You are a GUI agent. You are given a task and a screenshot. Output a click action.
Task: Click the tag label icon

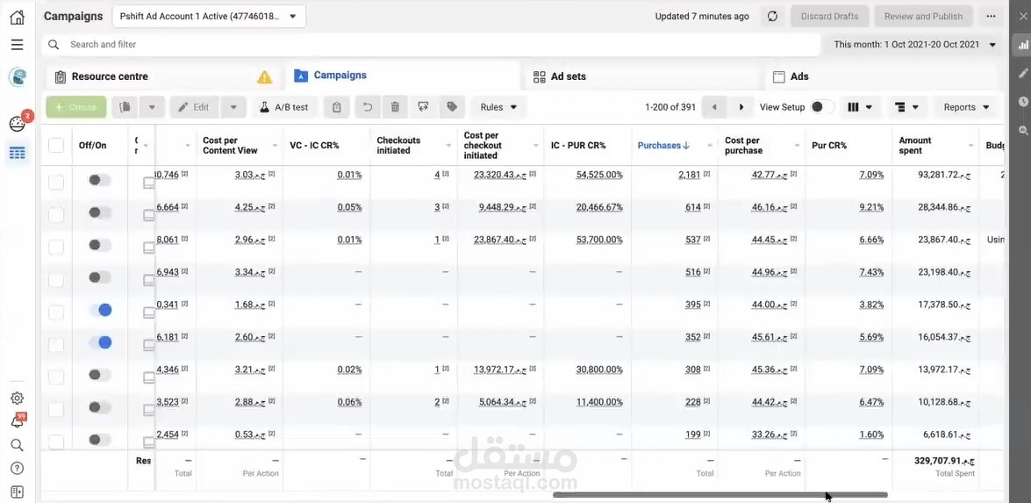point(452,107)
